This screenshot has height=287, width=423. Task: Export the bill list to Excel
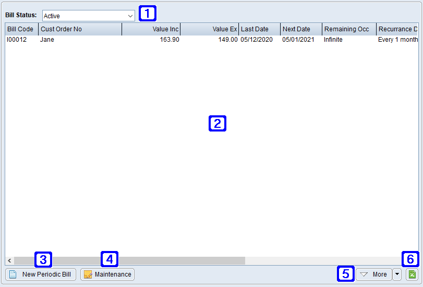click(412, 274)
